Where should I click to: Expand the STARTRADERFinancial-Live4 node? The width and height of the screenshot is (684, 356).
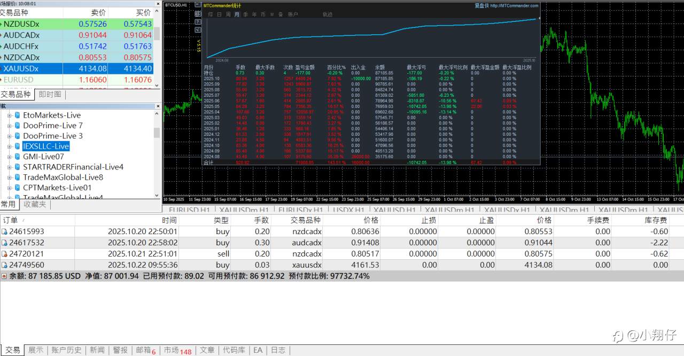pos(9,167)
